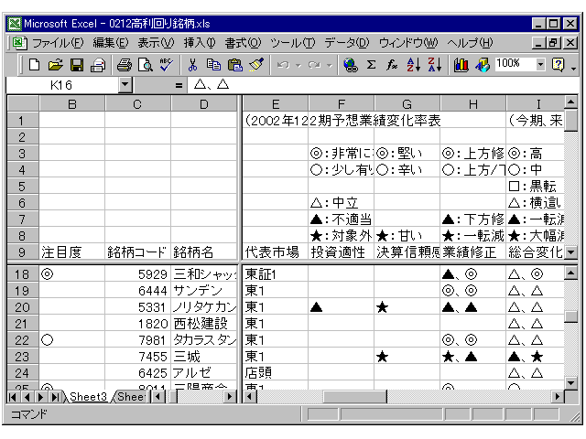Save the workbook with the floppy icon
This screenshot has width=586, height=439.
point(77,65)
